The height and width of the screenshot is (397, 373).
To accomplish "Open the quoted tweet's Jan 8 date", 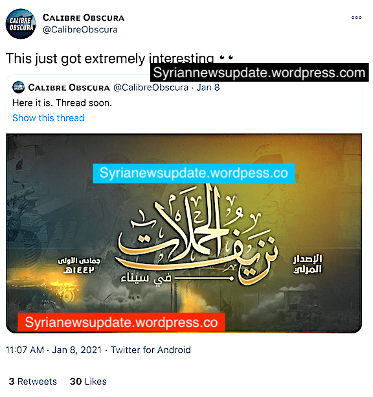I will [208, 88].
